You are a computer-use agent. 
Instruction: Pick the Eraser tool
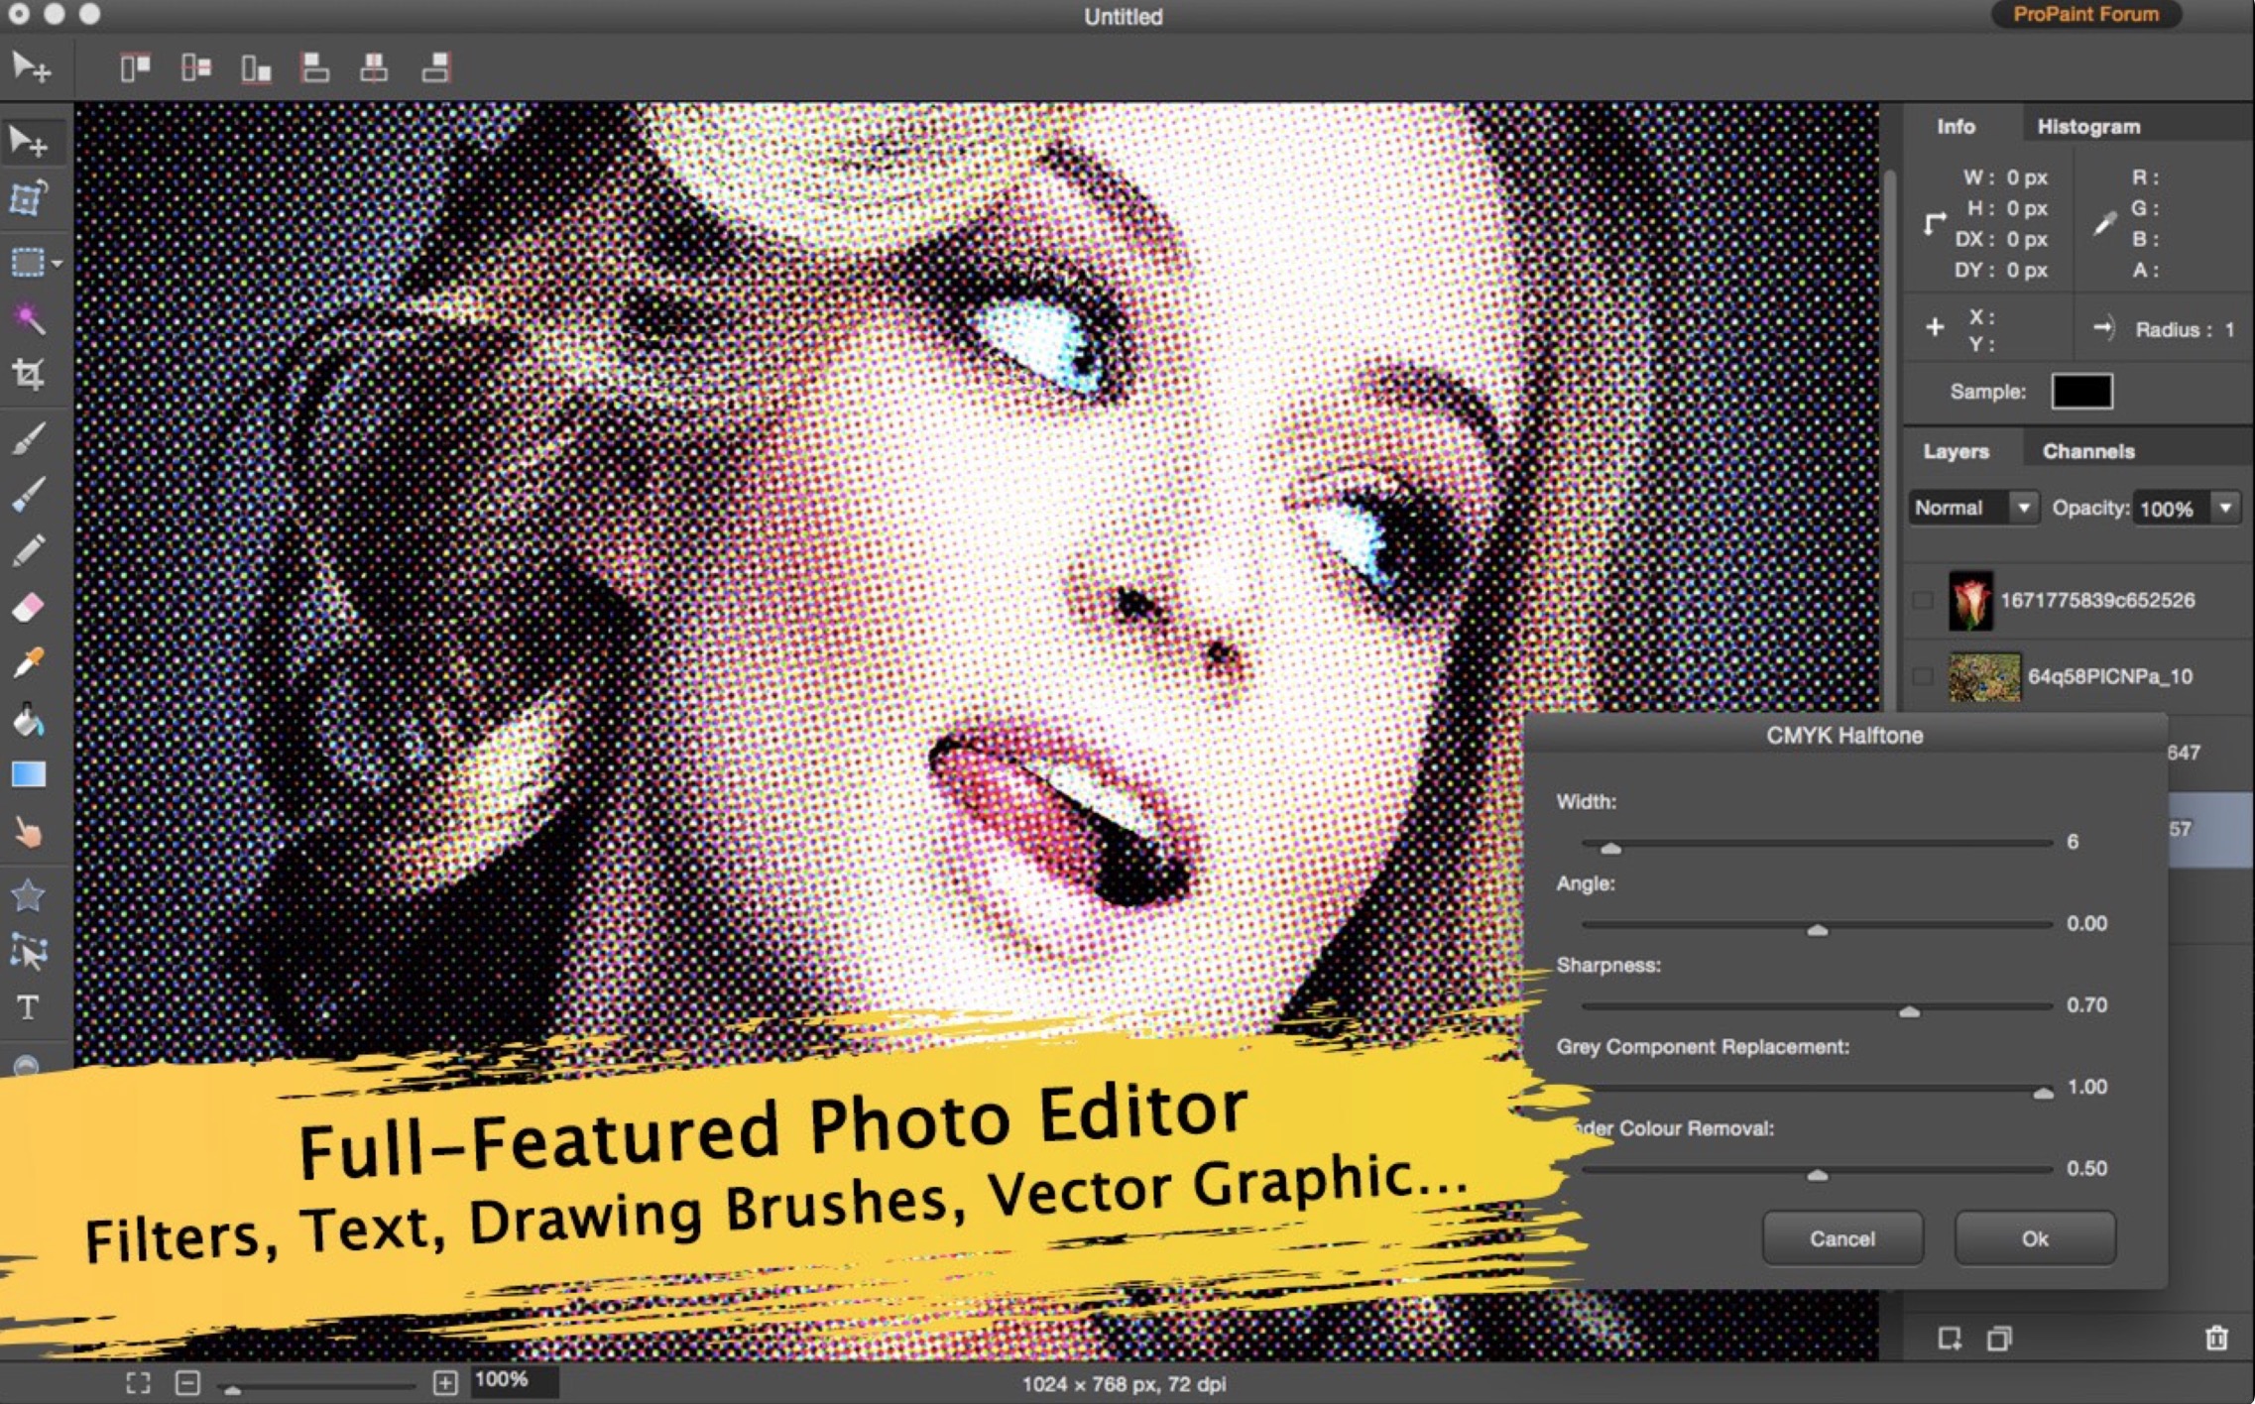click(28, 607)
